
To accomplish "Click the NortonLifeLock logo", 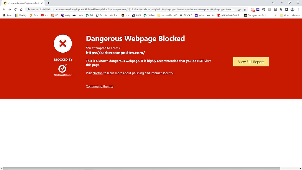I will coord(63,70).
